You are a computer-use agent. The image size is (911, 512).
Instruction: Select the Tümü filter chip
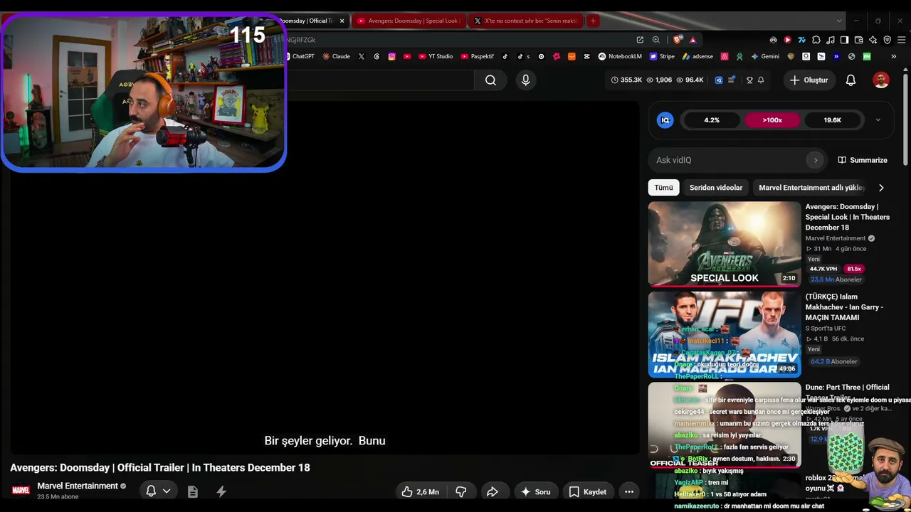point(663,188)
